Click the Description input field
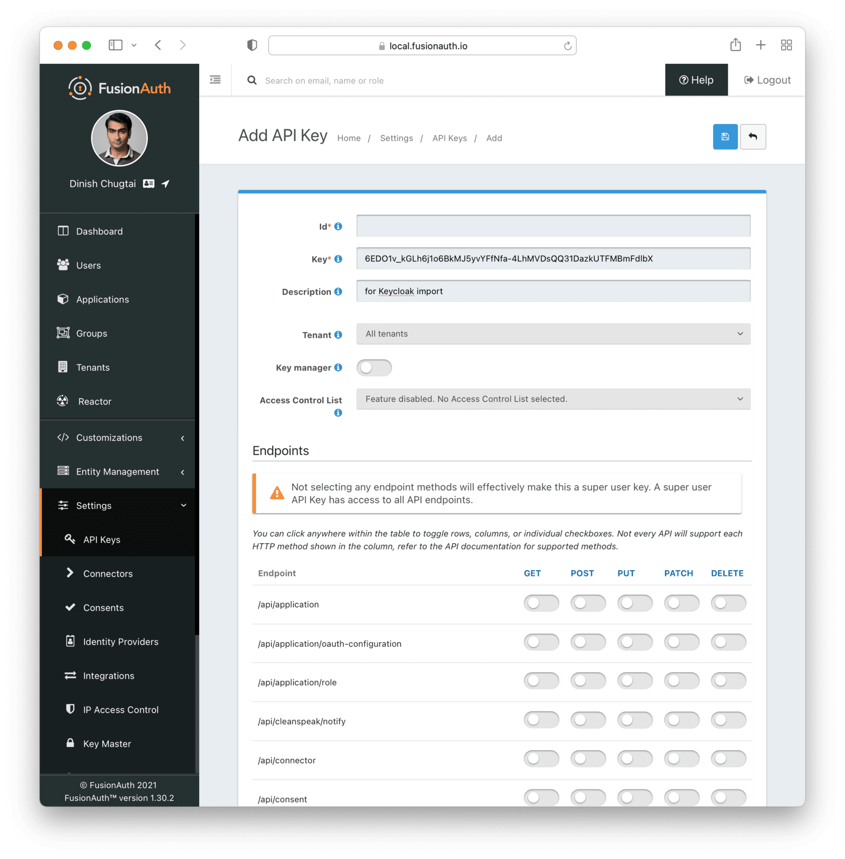 pos(553,291)
